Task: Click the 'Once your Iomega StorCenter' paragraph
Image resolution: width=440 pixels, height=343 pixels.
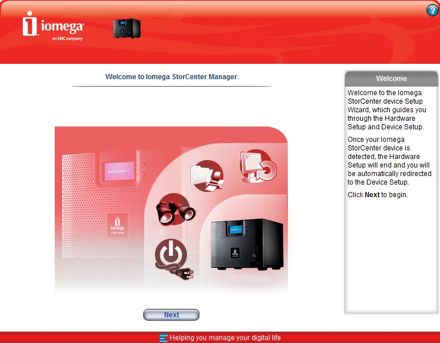Action: pyautogui.click(x=386, y=161)
